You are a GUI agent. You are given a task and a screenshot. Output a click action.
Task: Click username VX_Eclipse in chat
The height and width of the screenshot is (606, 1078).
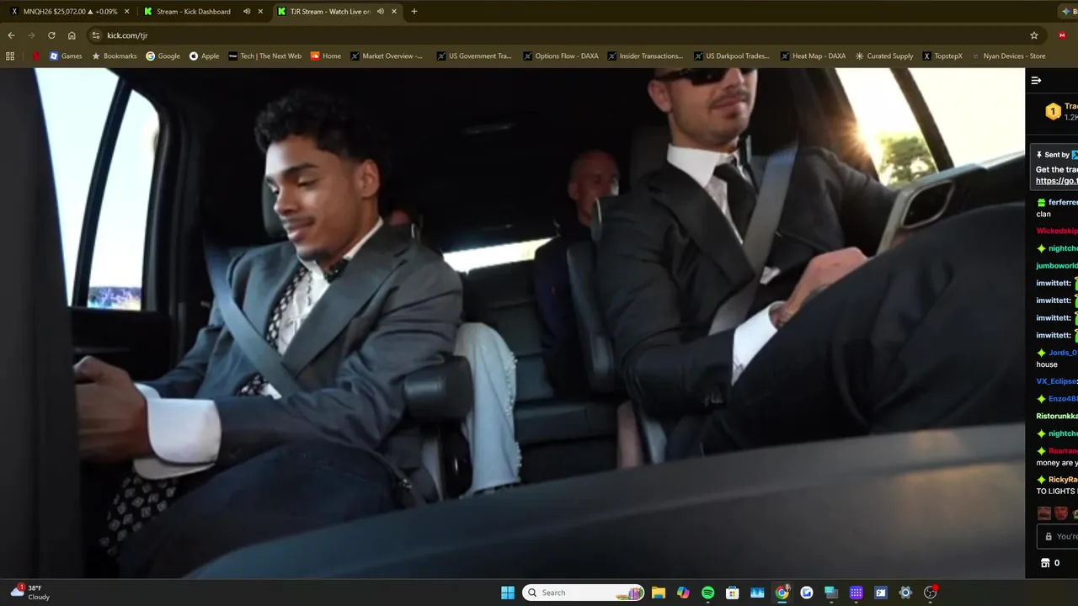click(1057, 381)
